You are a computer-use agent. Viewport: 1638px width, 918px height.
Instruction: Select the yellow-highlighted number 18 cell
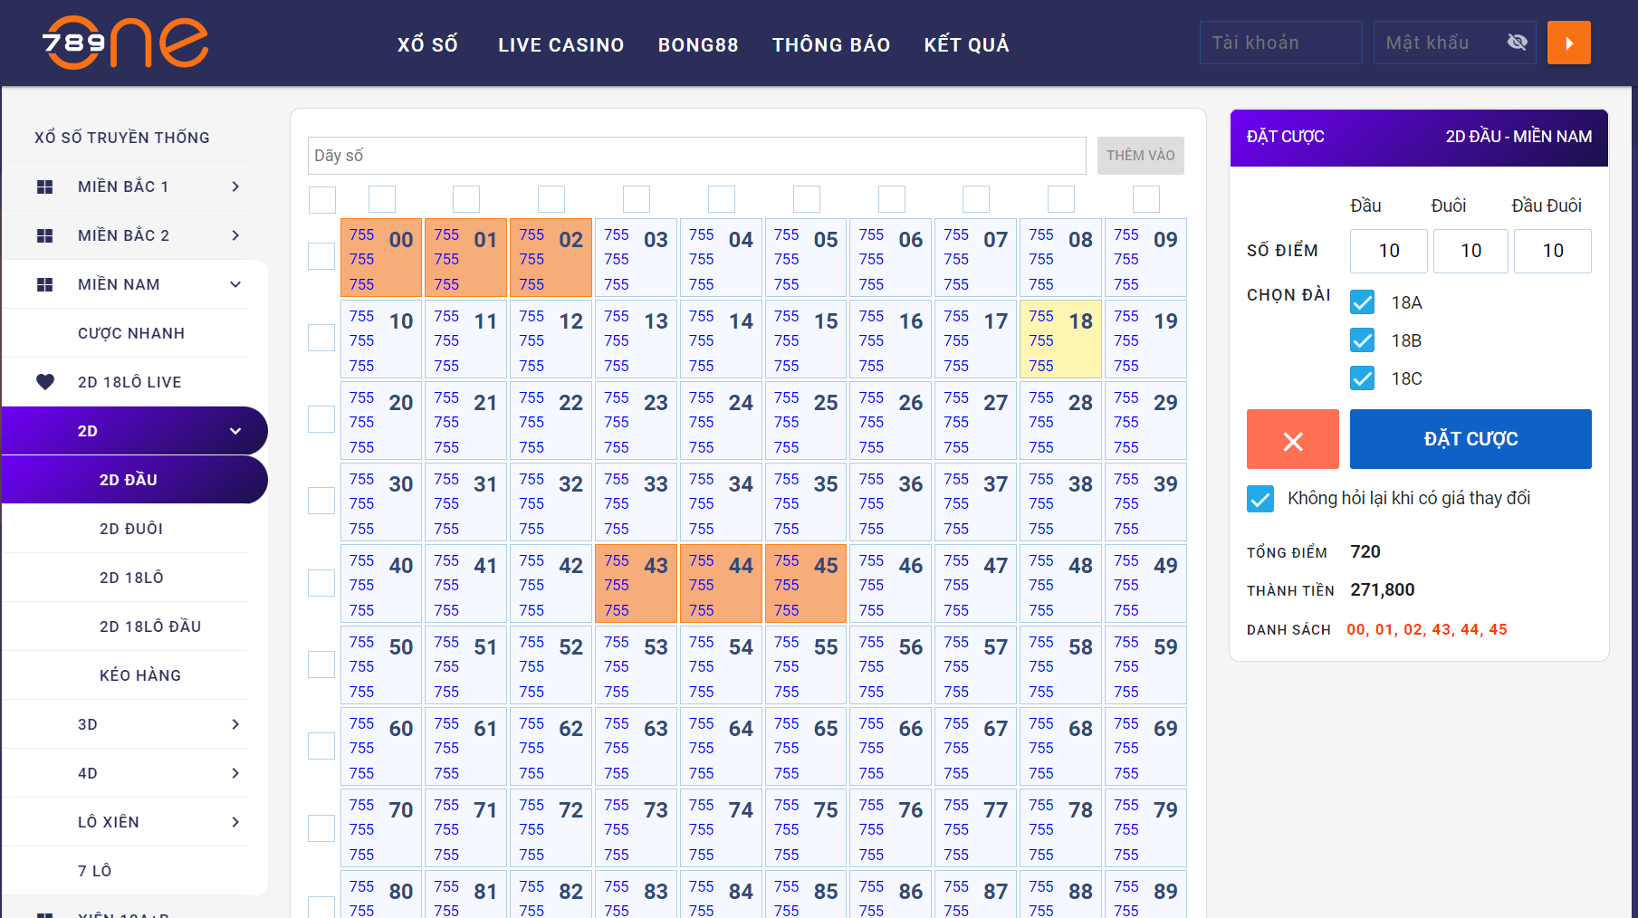tap(1061, 339)
